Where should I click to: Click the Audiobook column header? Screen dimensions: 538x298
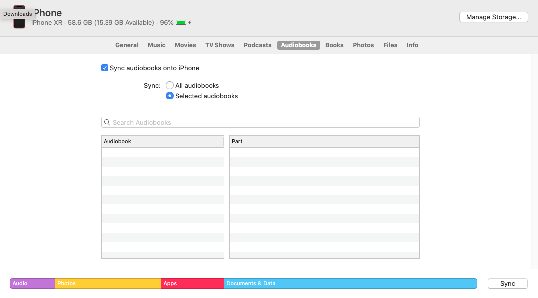tap(163, 141)
